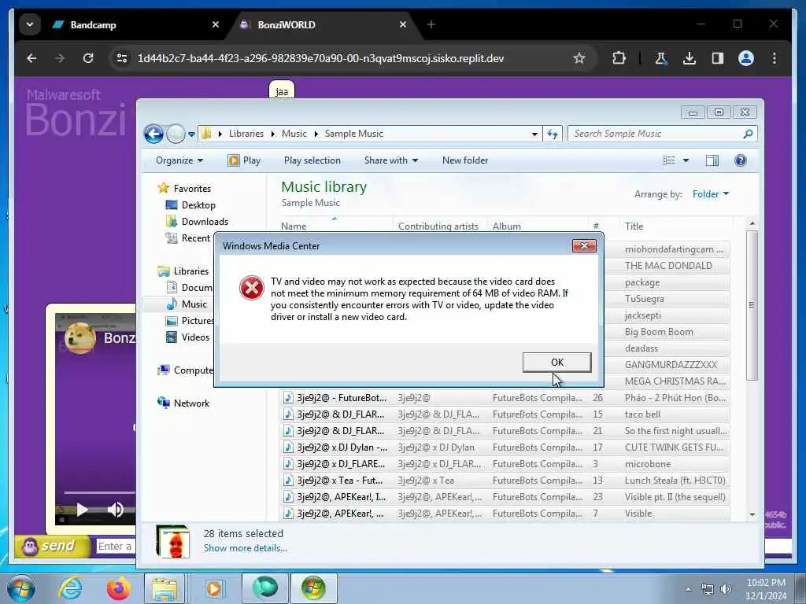Open Windows Media Player from taskbar

click(x=213, y=588)
